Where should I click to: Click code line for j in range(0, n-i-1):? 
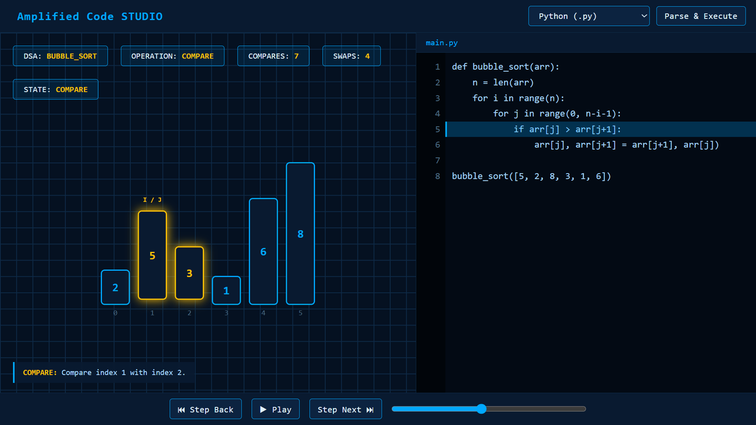(557, 113)
